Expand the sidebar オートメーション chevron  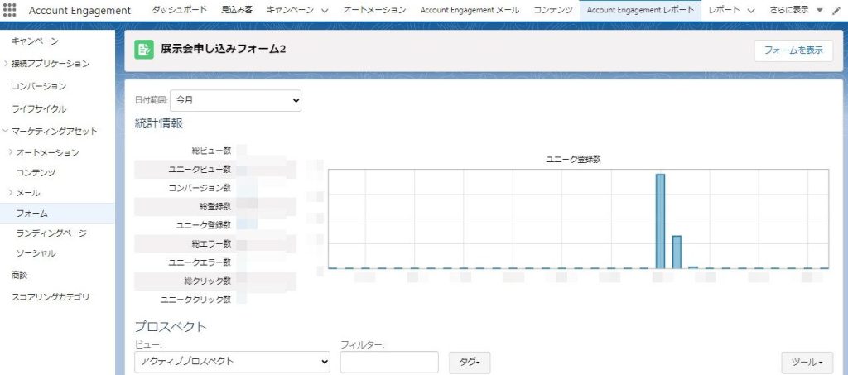point(11,152)
